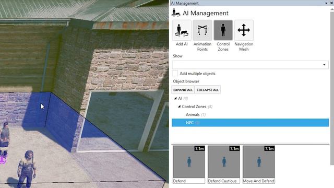The width and height of the screenshot is (334, 188).
Task: Collapse the Control Zones tree node
Action: [179, 107]
